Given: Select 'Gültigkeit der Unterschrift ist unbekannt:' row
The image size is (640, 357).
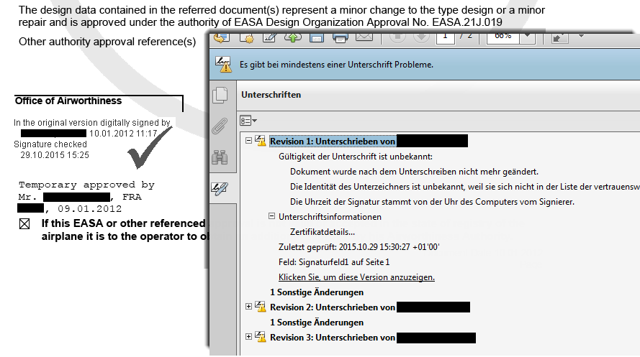Looking at the screenshot, I should click(356, 157).
